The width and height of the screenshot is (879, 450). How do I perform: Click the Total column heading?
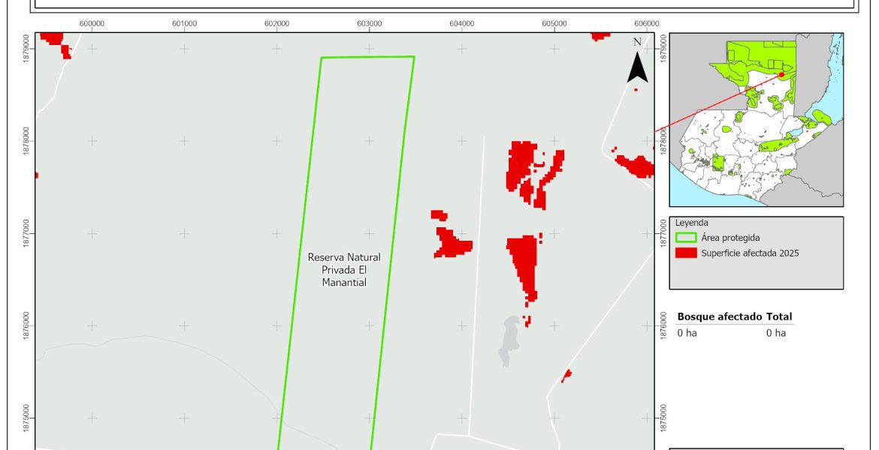[x=779, y=317]
